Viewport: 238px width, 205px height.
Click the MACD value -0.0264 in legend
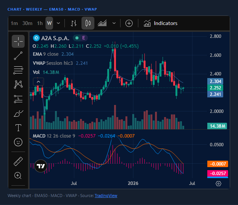pos(106,136)
